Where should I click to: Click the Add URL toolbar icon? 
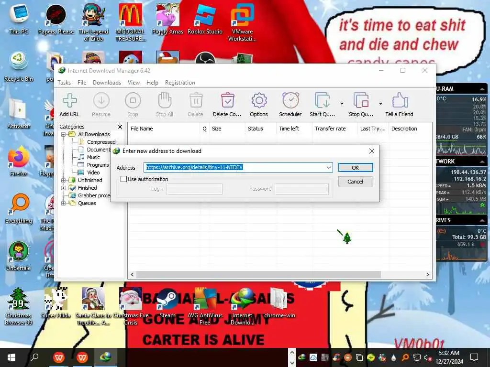pyautogui.click(x=69, y=101)
